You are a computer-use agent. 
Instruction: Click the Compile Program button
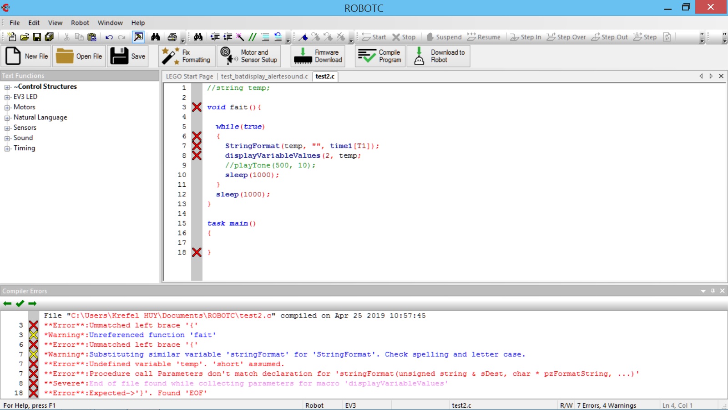pyautogui.click(x=380, y=56)
